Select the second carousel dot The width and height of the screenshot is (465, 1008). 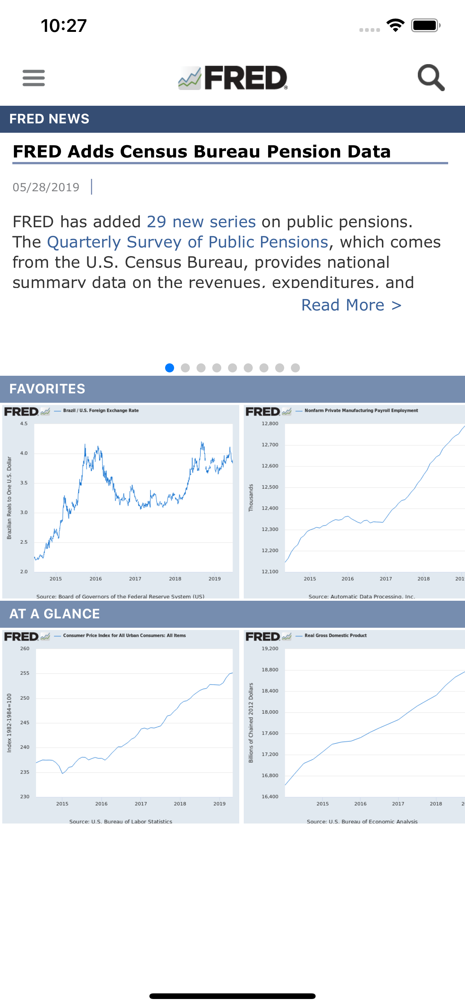pos(186,367)
